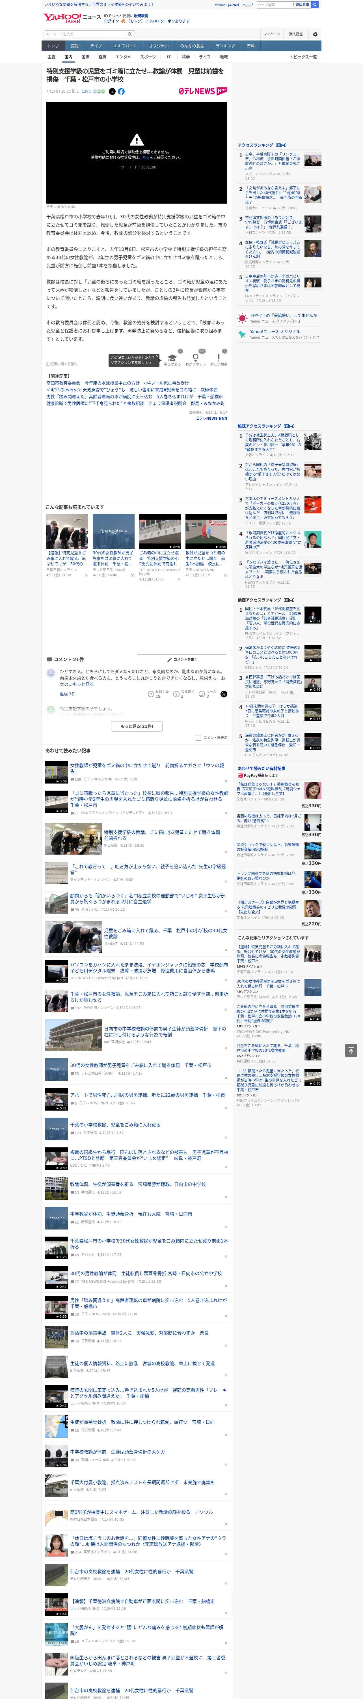363x1699 pixels.
Task: Click the 購入履歴 link
Action: pos(296,34)
